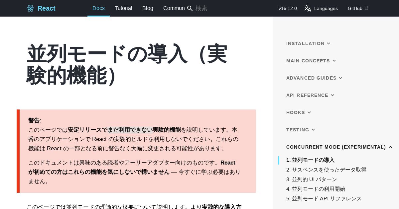Click the Languages translate icon
The height and width of the screenshot is (209, 399).
(308, 8)
